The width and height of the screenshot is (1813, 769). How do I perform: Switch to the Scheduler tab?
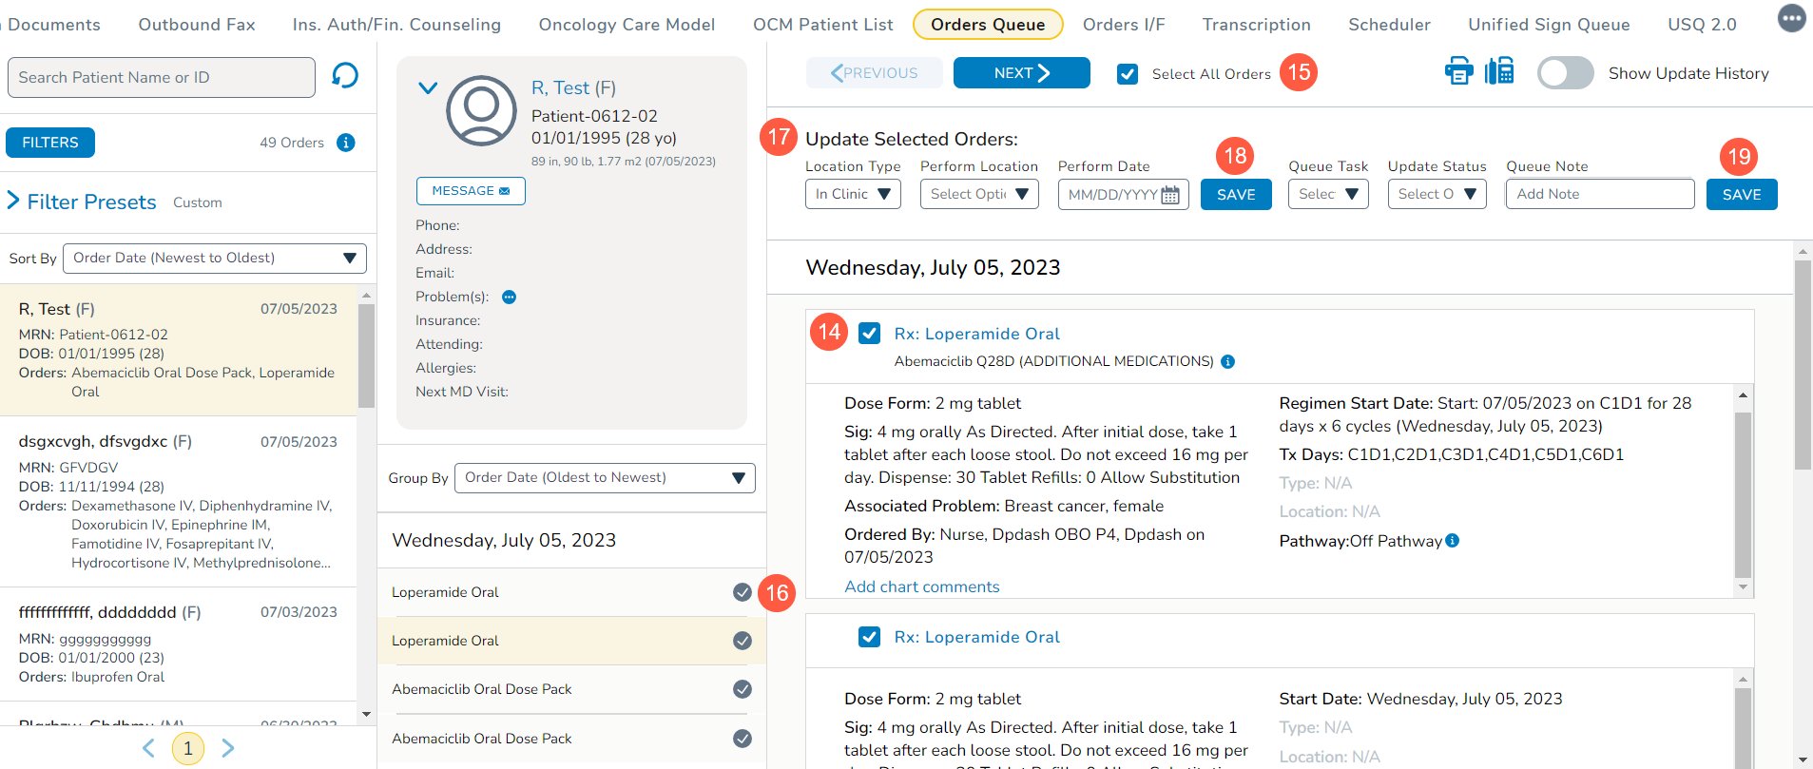tap(1389, 25)
